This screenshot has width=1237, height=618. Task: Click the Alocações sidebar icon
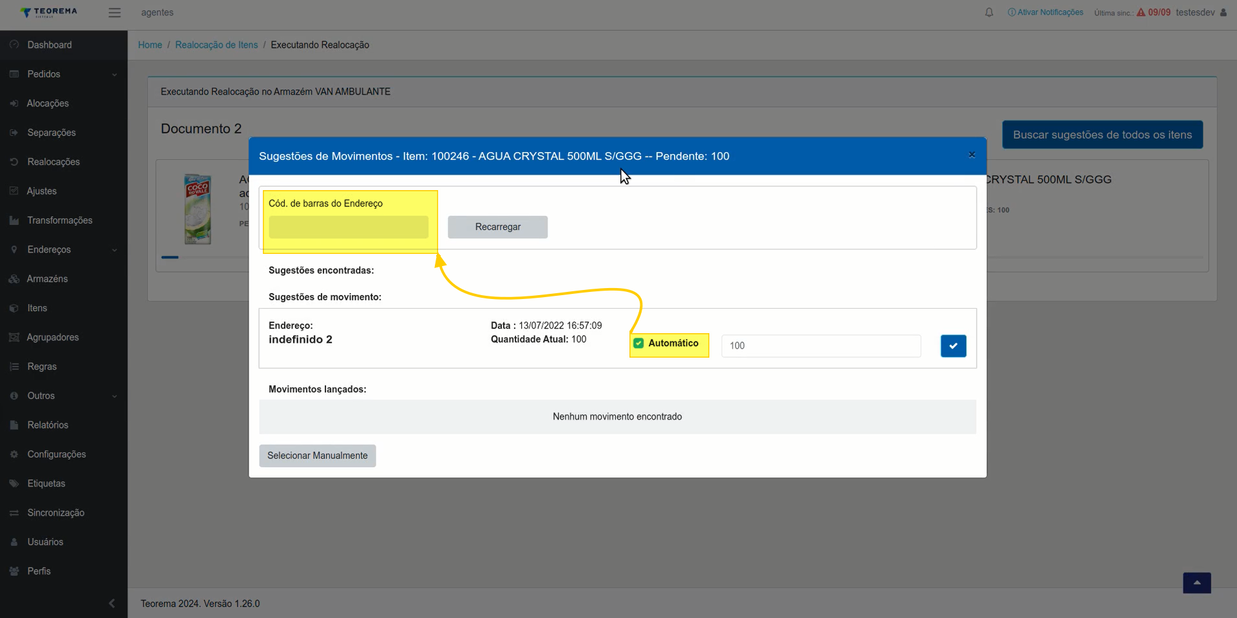point(14,103)
